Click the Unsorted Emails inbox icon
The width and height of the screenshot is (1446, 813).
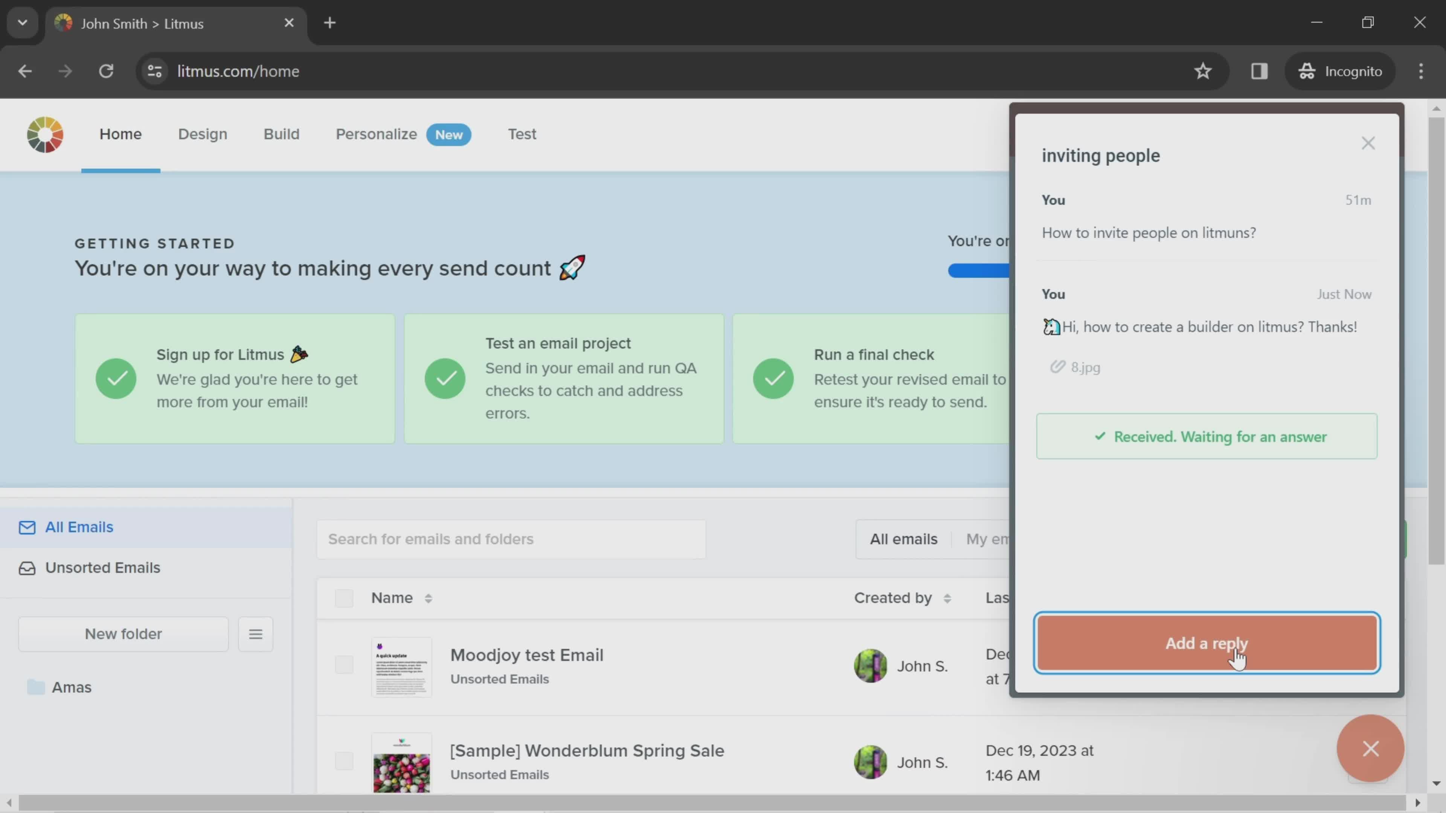(x=27, y=568)
